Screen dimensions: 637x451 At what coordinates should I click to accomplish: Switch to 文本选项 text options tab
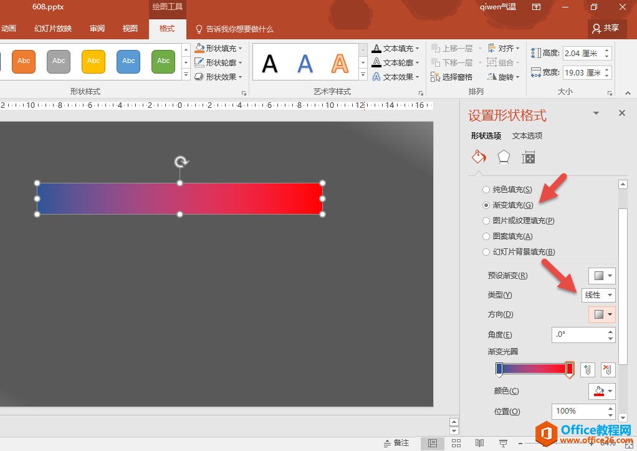[x=527, y=136]
